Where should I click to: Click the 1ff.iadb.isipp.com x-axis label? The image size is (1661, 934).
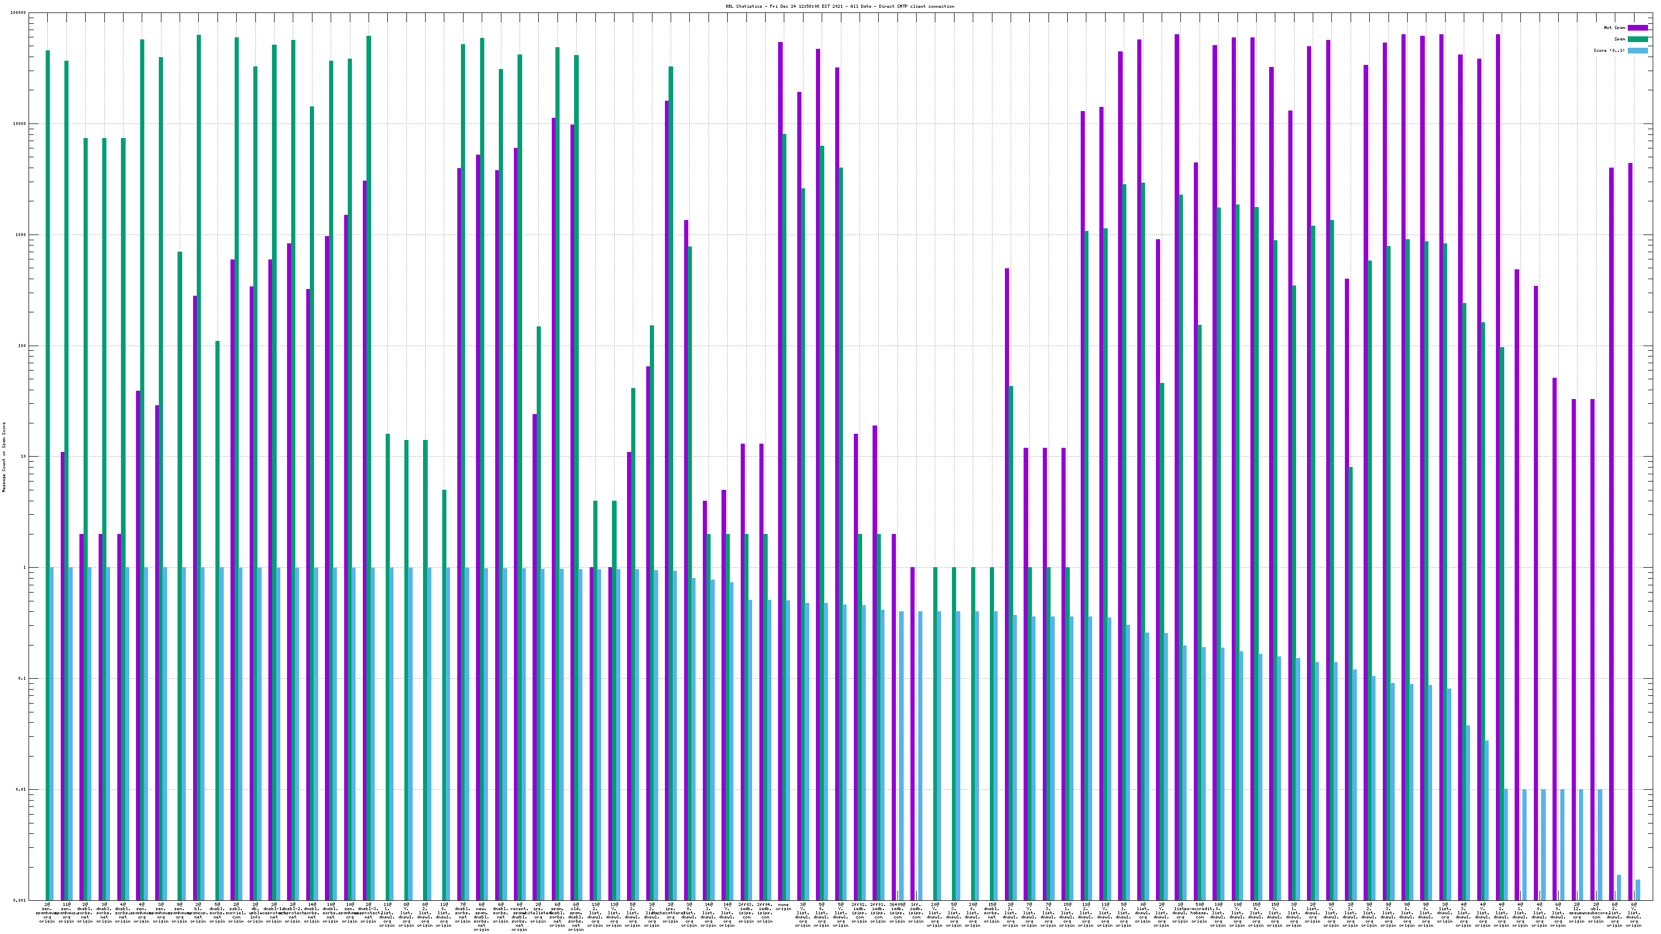(x=916, y=913)
